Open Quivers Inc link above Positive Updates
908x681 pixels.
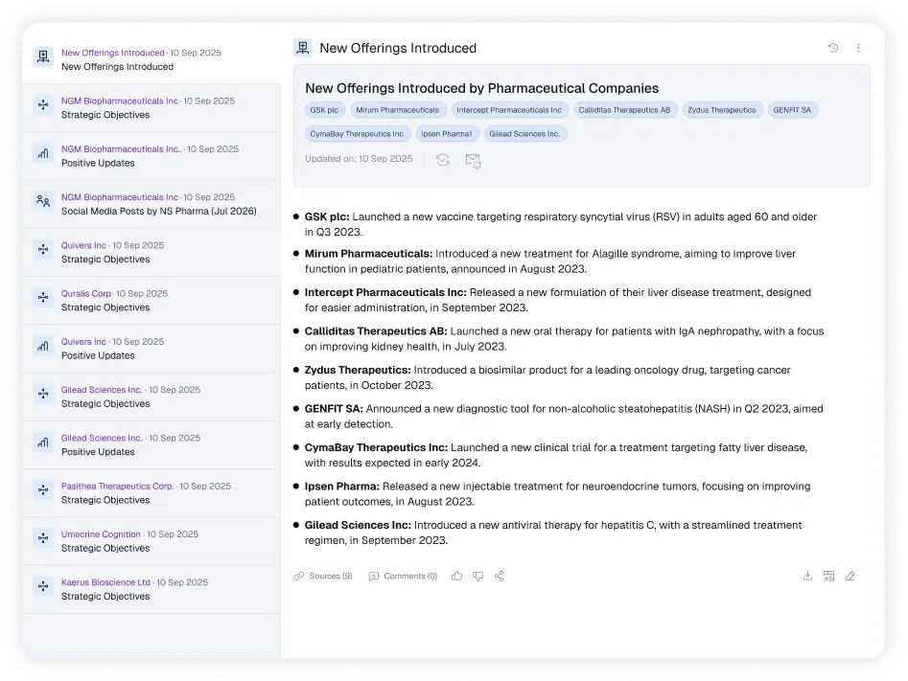[x=84, y=342]
